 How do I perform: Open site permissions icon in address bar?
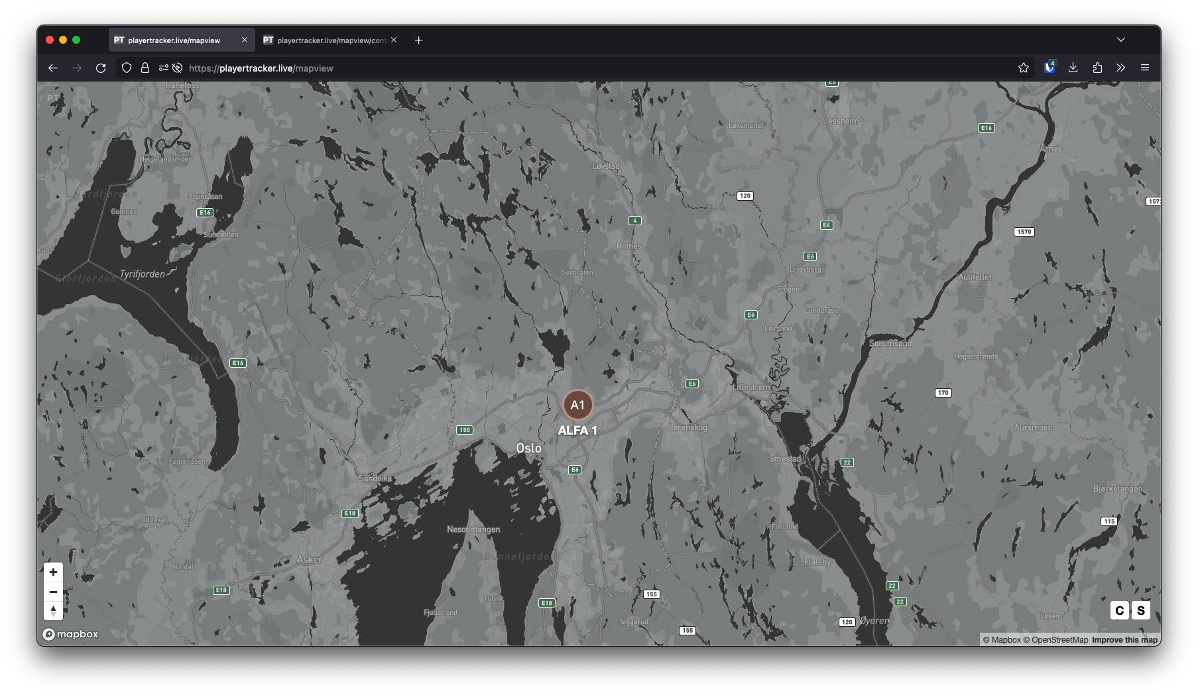click(x=163, y=68)
